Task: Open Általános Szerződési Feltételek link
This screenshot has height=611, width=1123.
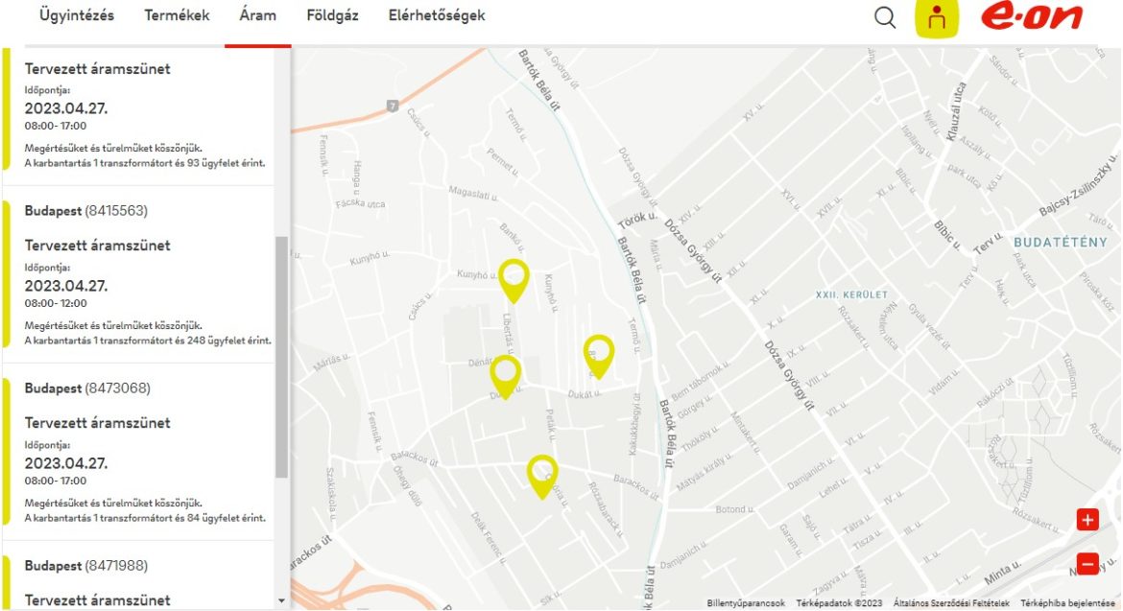Action: (949, 603)
